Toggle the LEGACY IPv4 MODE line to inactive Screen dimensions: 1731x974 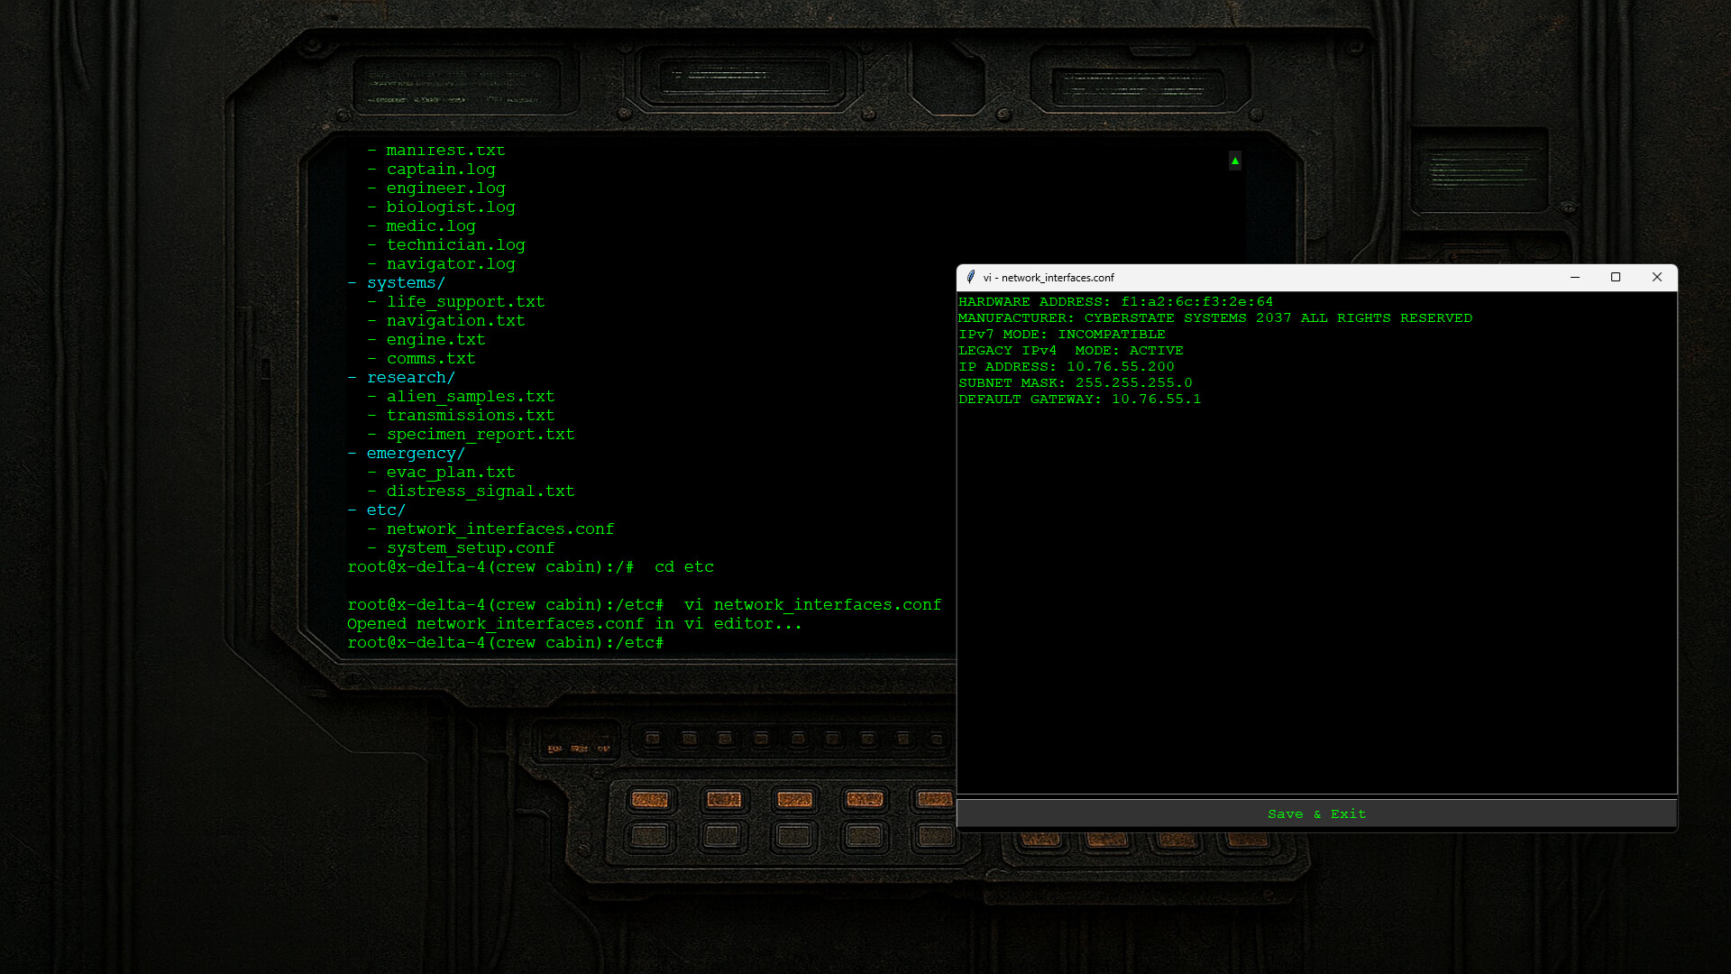(x=1071, y=350)
